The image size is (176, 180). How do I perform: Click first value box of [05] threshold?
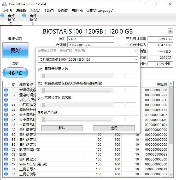(x=119, y=76)
